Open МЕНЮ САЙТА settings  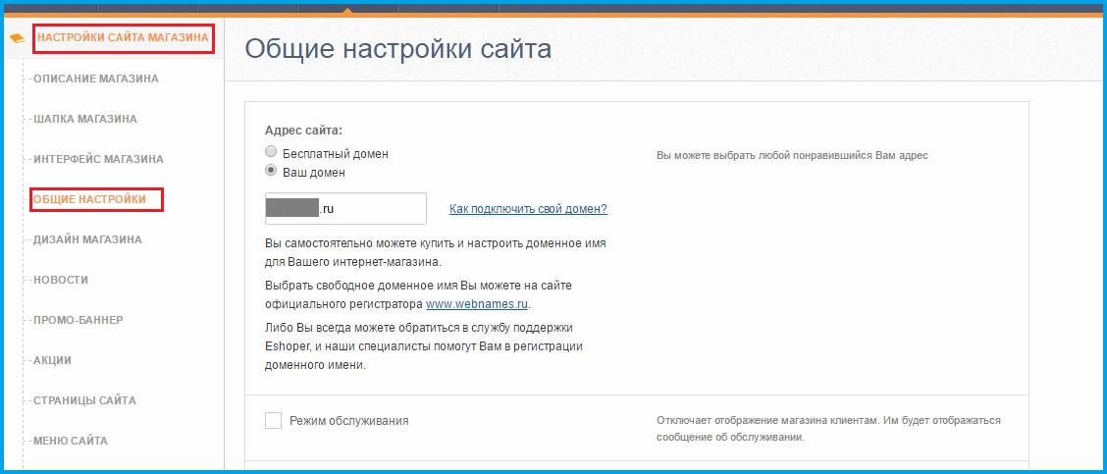[x=71, y=441]
